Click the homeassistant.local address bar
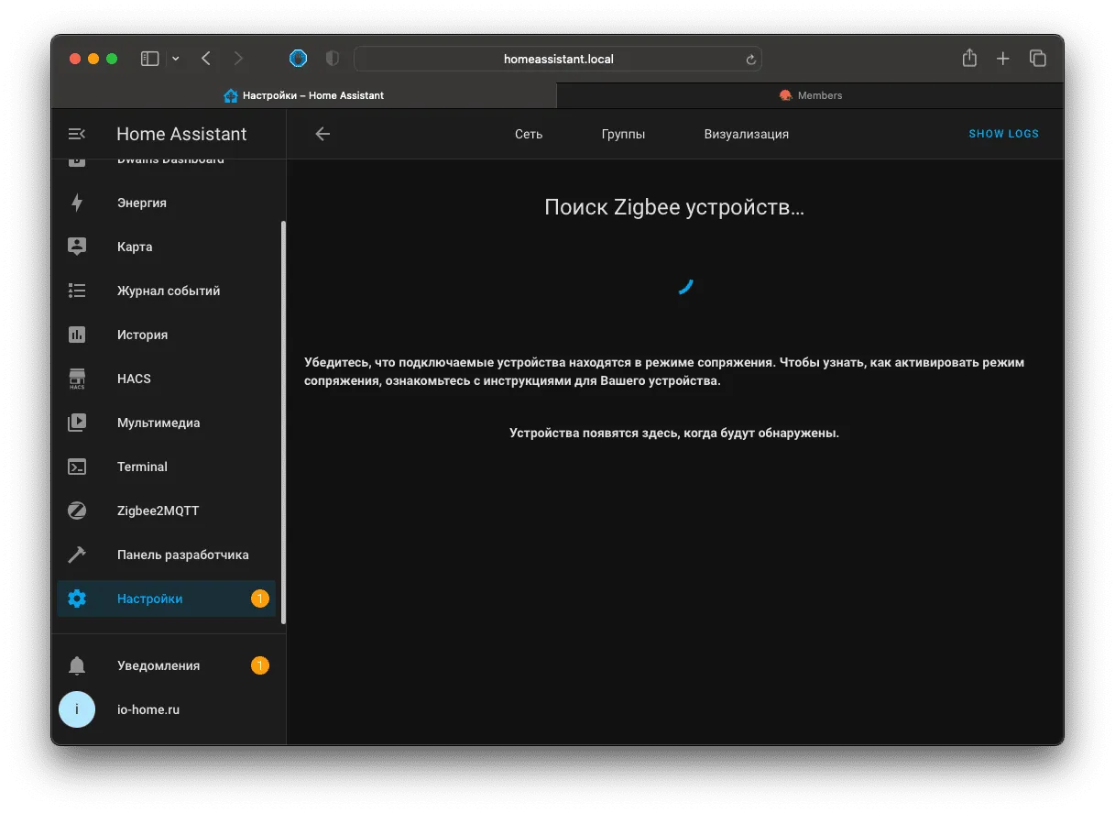 click(x=558, y=59)
